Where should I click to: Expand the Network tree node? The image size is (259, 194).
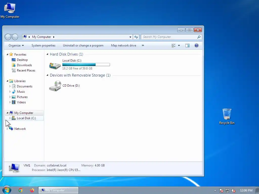tap(7, 129)
